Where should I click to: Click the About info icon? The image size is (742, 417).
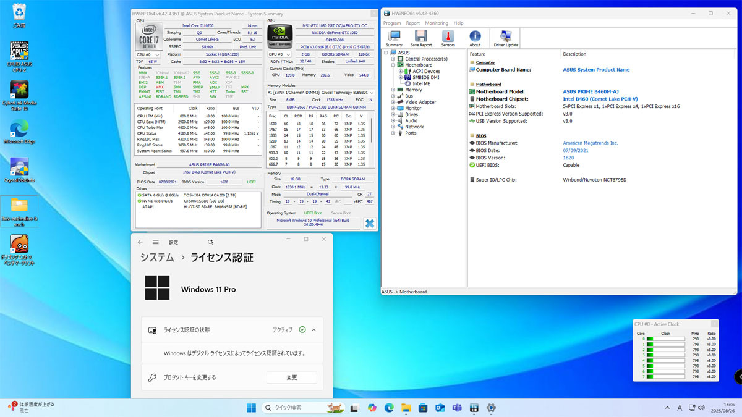pyautogui.click(x=475, y=38)
